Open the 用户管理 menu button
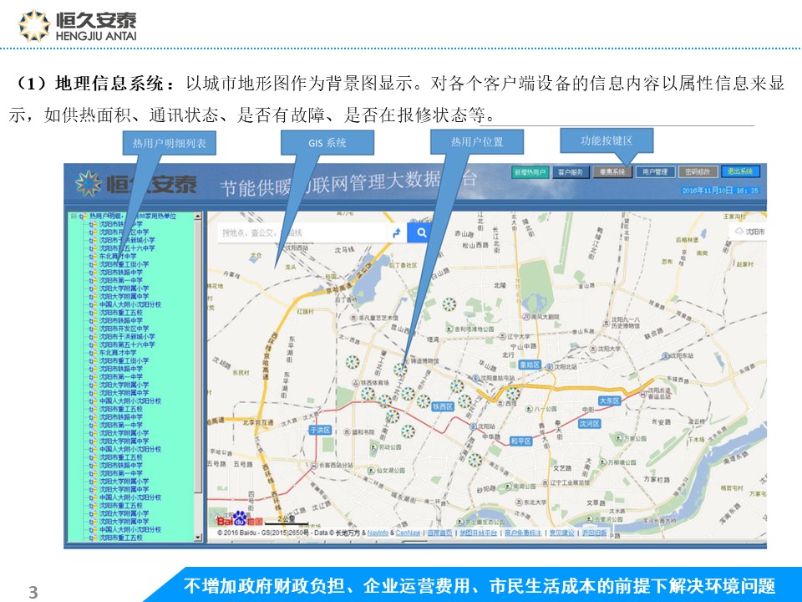 654,172
